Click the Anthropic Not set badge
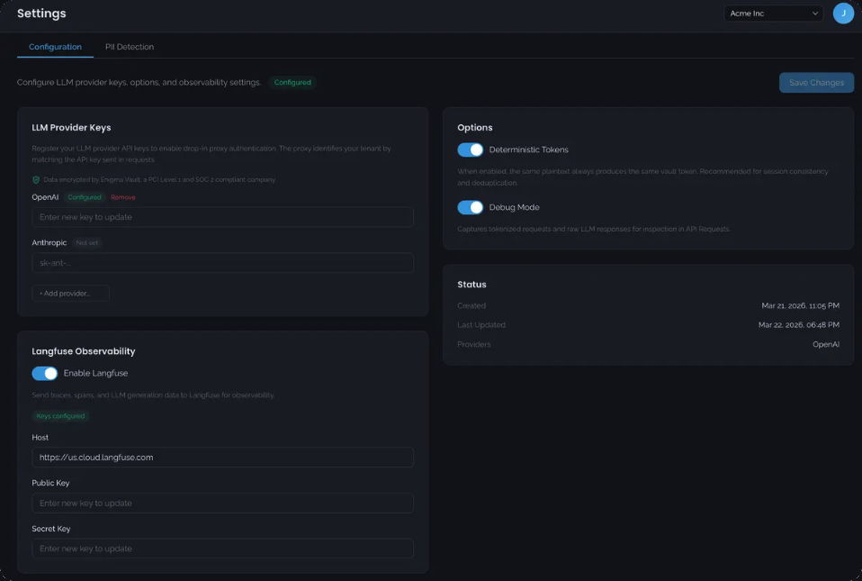The width and height of the screenshot is (862, 581). tap(87, 242)
